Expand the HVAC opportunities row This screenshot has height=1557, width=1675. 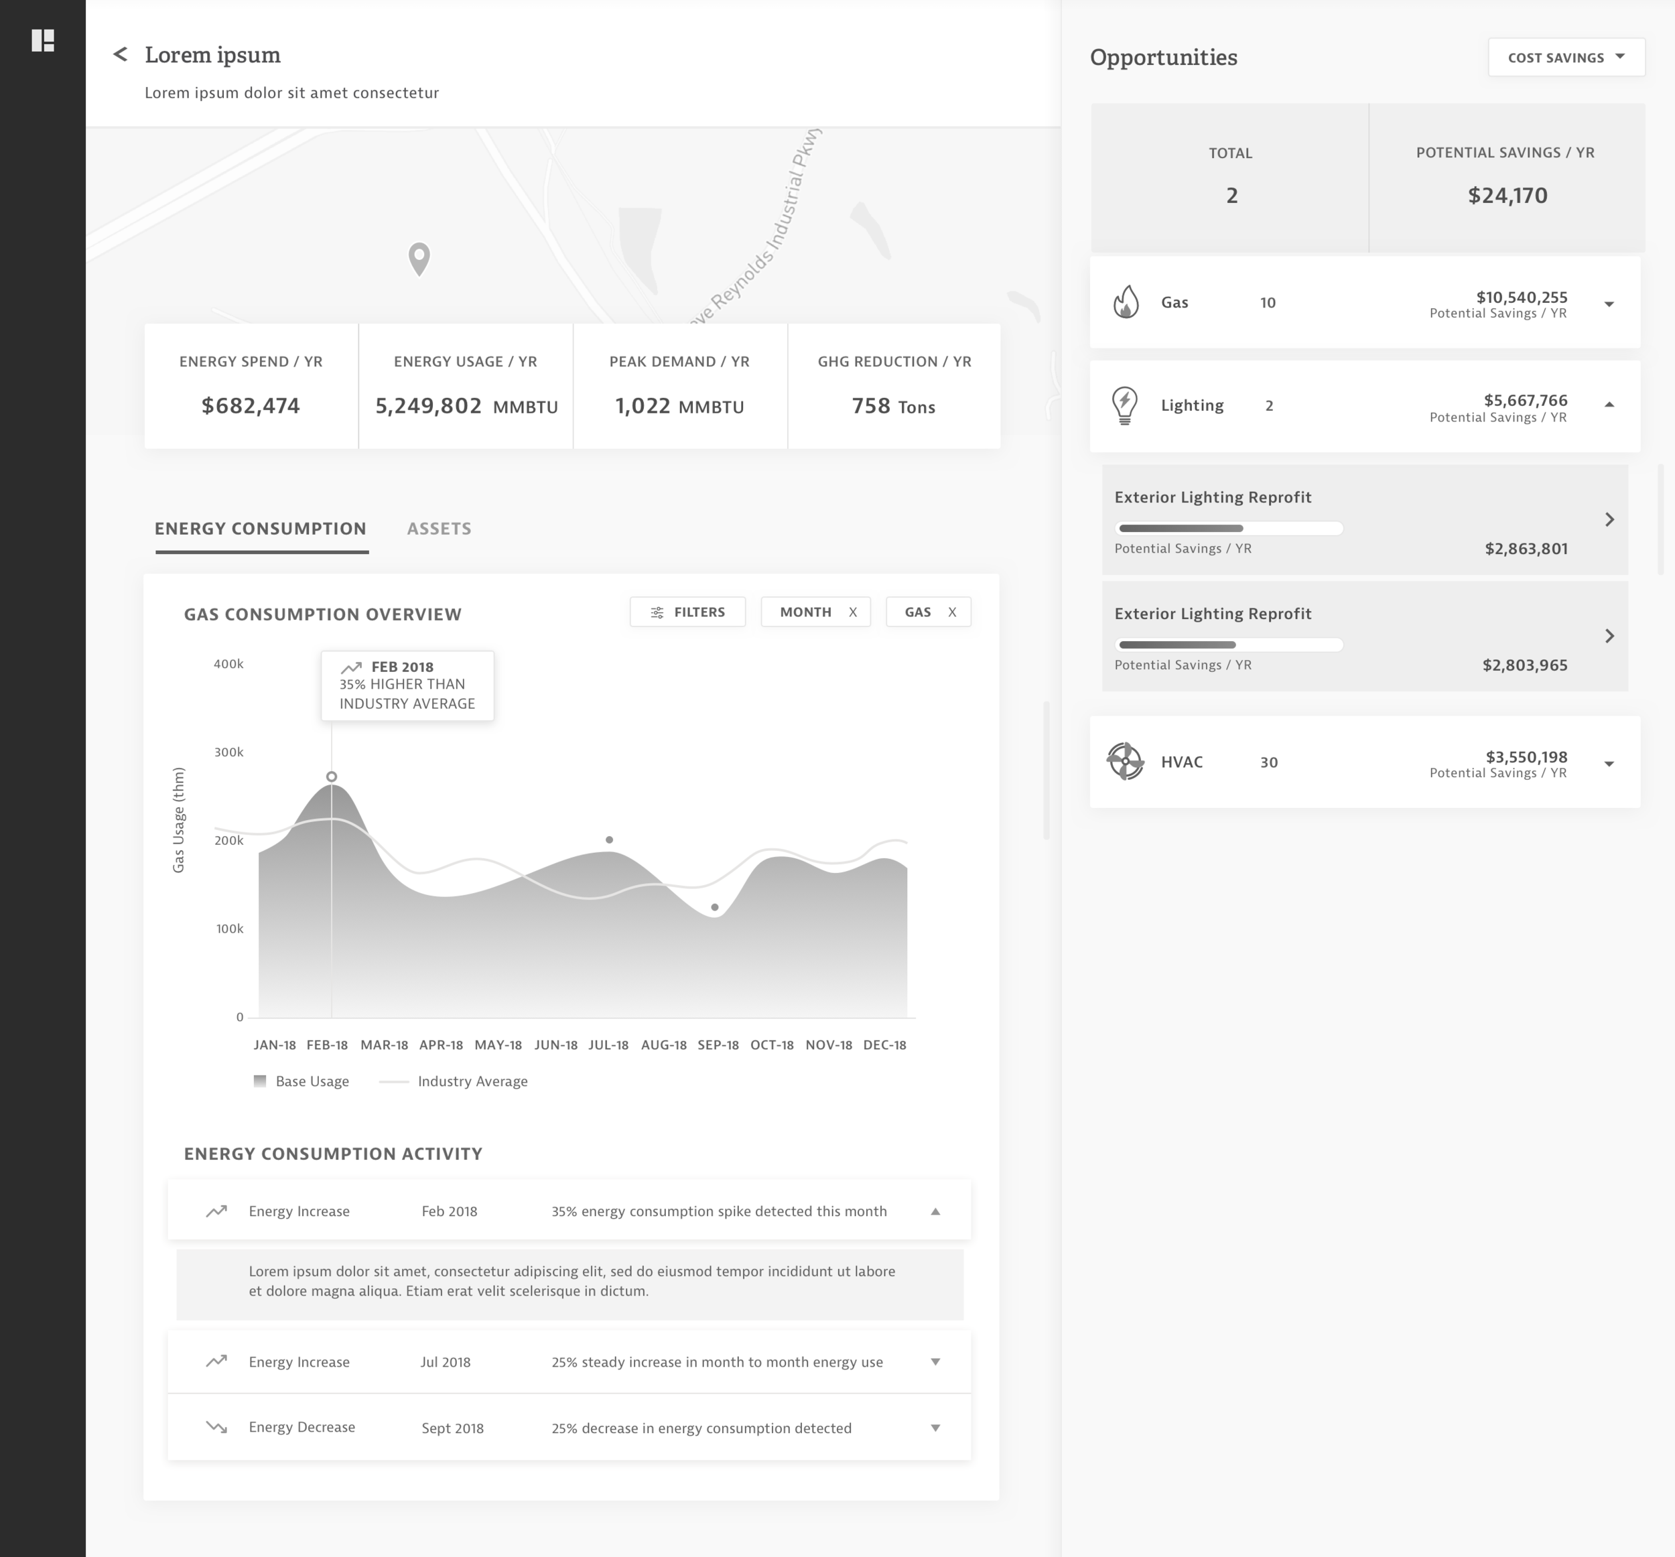point(1609,764)
